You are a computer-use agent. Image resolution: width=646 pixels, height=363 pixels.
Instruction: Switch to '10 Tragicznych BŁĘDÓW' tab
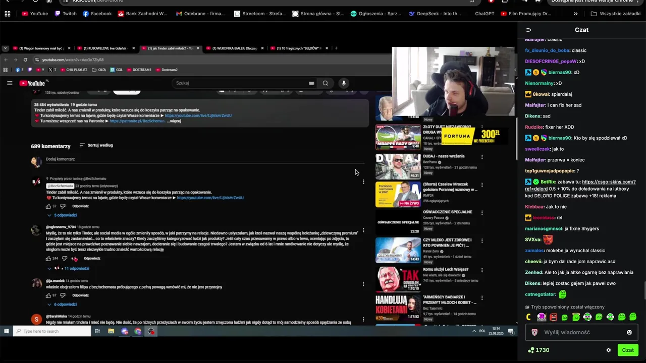(299, 48)
